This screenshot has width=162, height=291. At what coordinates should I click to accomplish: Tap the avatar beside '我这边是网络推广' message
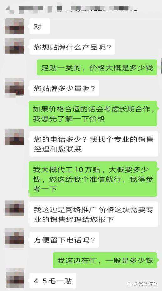14,208
